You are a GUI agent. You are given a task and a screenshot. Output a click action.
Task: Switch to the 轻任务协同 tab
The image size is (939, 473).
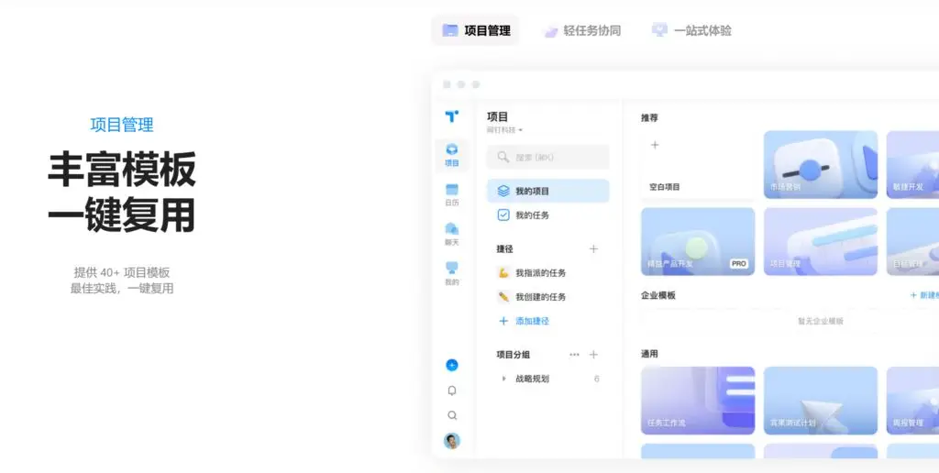coord(581,30)
